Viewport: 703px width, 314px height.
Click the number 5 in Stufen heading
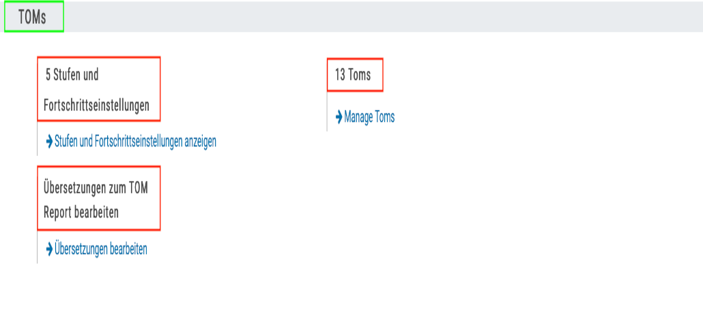point(48,75)
